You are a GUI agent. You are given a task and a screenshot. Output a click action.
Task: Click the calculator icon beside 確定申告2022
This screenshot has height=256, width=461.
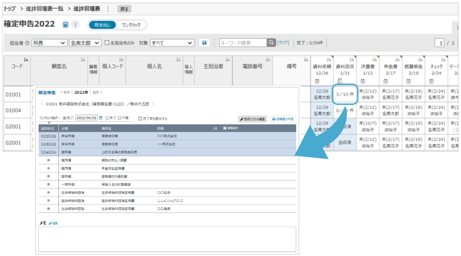[66, 25]
